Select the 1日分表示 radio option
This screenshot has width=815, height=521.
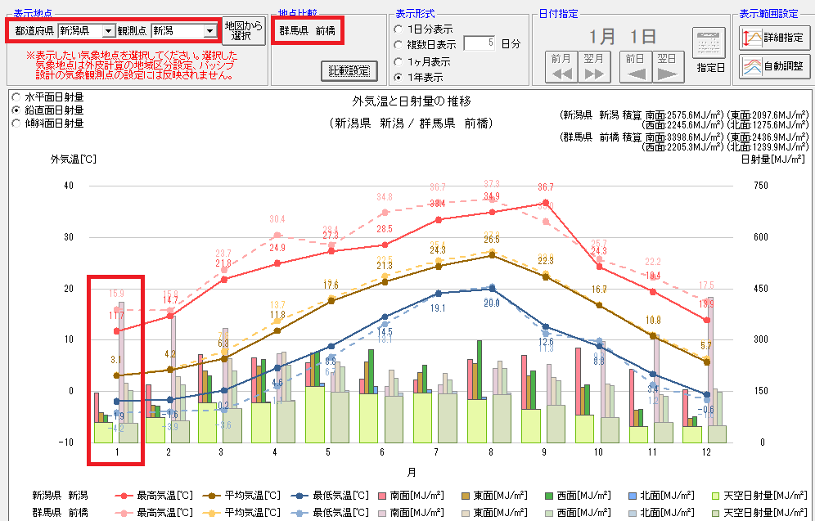tap(398, 29)
